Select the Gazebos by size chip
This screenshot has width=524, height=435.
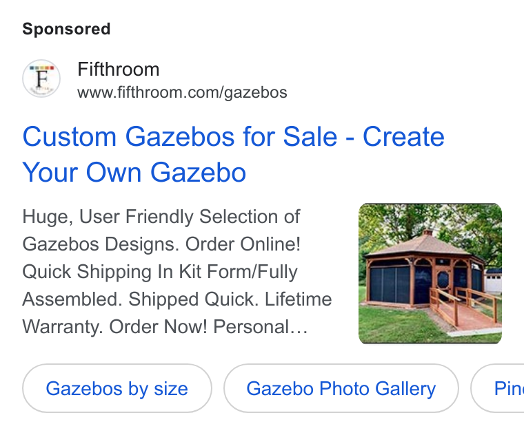(x=117, y=388)
